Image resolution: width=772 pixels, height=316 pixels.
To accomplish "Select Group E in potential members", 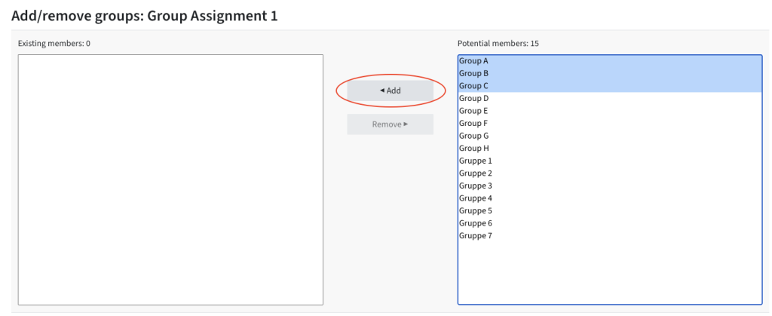I will coord(609,111).
